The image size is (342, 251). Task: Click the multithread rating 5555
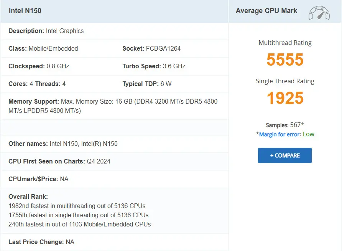[x=285, y=60]
